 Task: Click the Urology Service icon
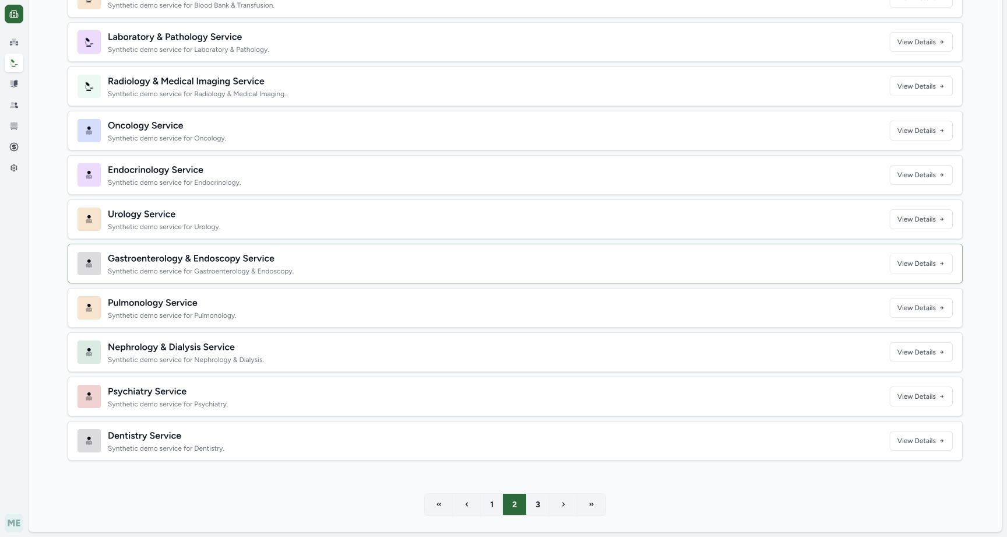(x=89, y=219)
